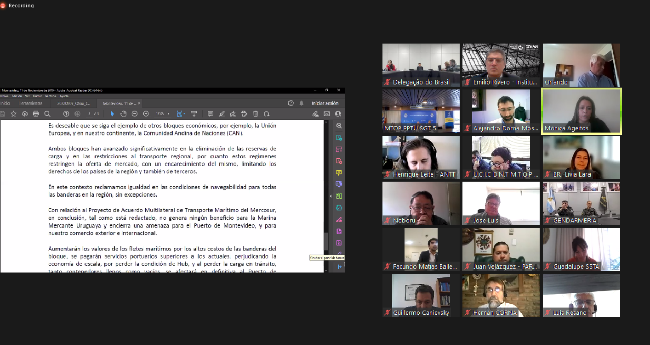This screenshot has height=345, width=650.
Task: Click the rotate page icon
Action: (267, 114)
